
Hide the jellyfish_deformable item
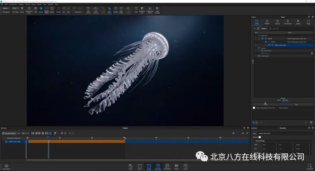pyautogui.click(x=269, y=45)
